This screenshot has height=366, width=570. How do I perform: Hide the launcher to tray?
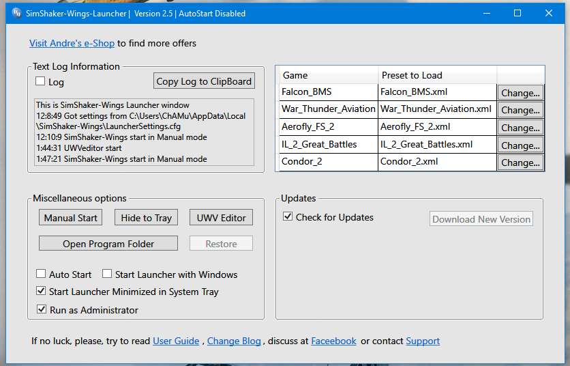(146, 217)
